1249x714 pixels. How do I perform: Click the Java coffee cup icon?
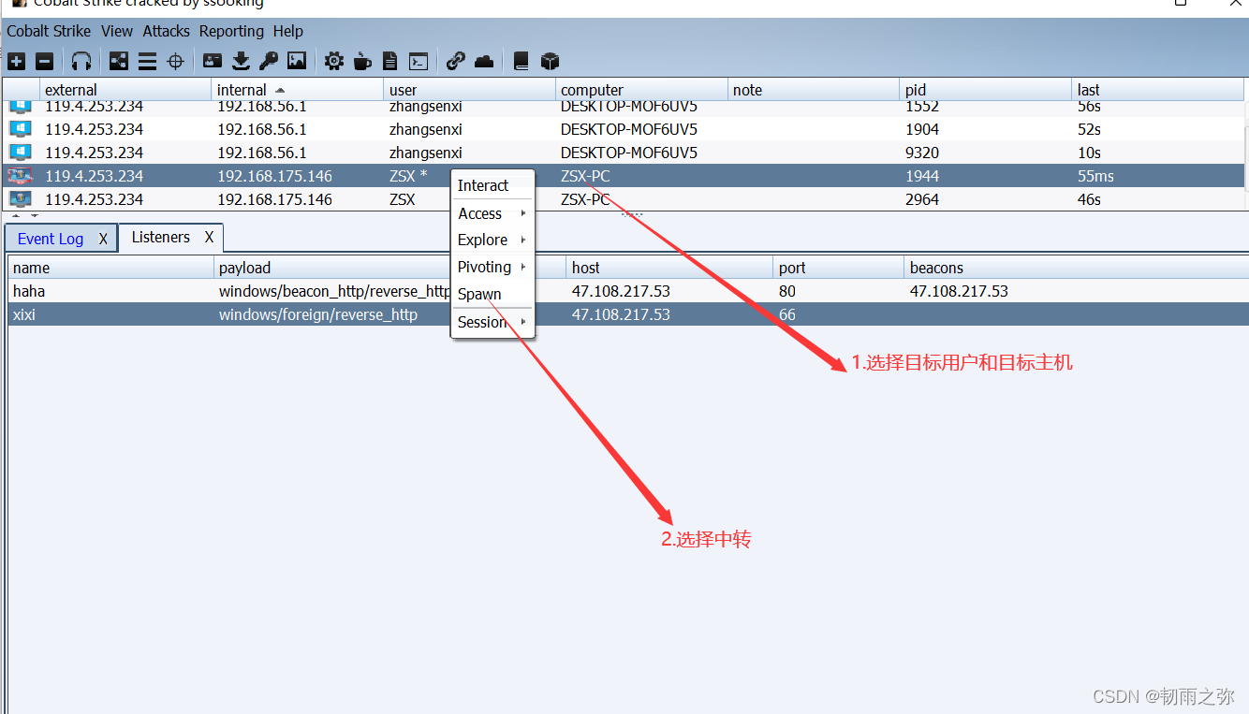(362, 62)
